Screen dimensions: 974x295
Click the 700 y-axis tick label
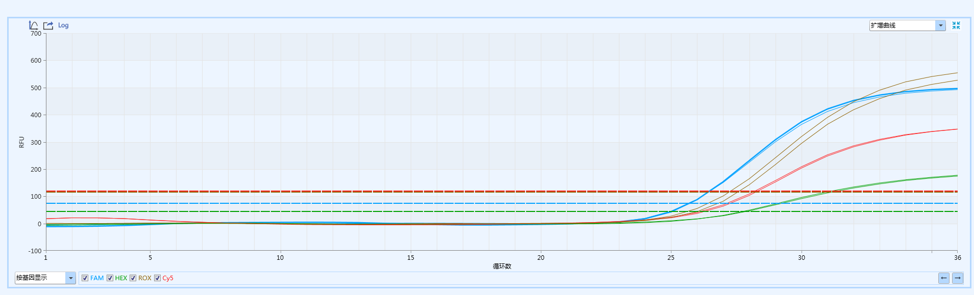(x=36, y=34)
